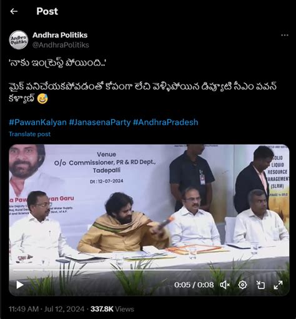Open the picture-in-picture mini player icon
The image size is (296, 319).
coord(260,285)
